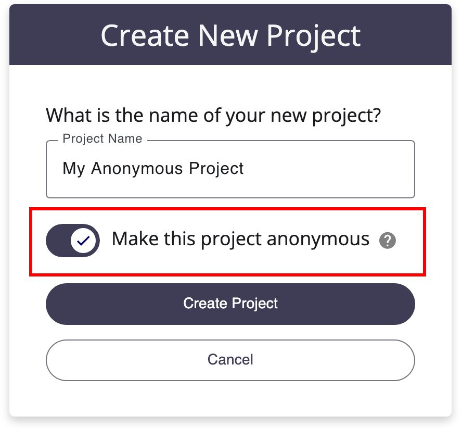
Task: Click the Create Project button
Action: 230,304
